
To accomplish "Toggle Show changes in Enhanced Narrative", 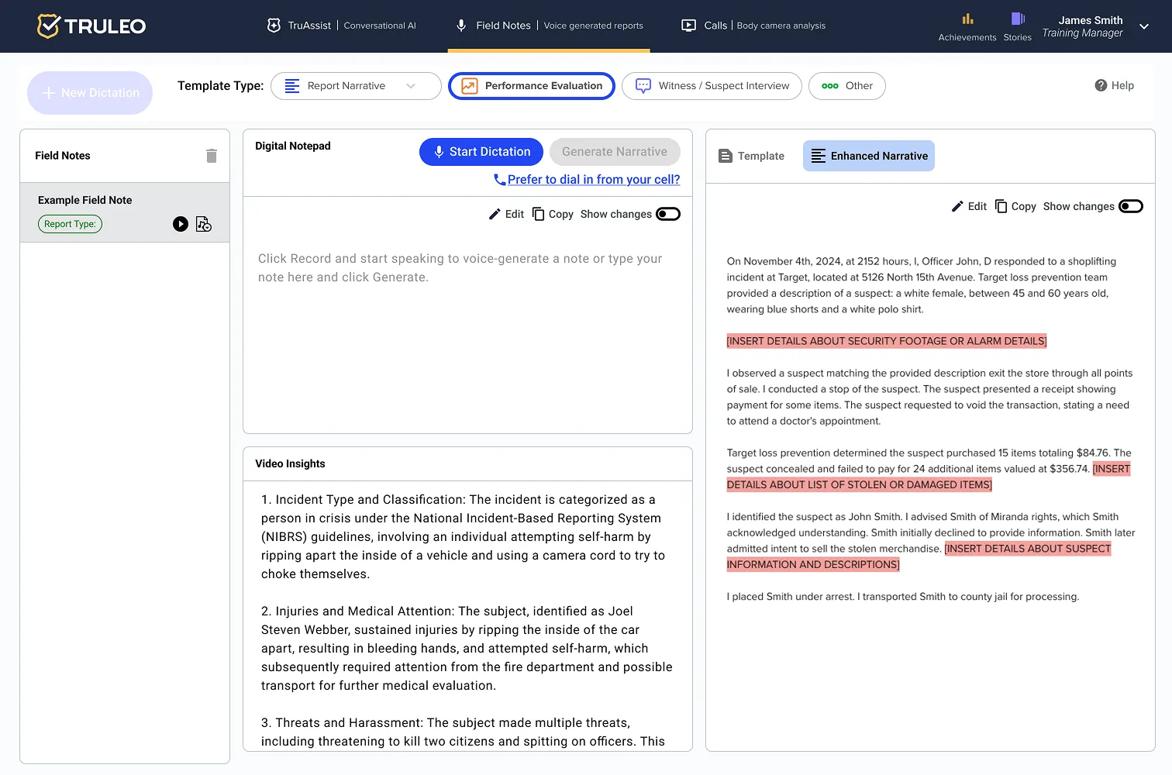I will click(x=1131, y=206).
